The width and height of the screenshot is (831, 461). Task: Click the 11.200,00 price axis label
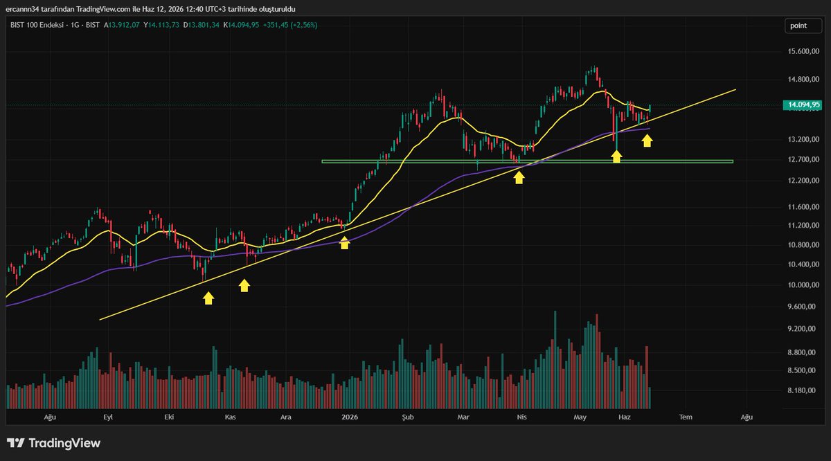tap(803, 226)
